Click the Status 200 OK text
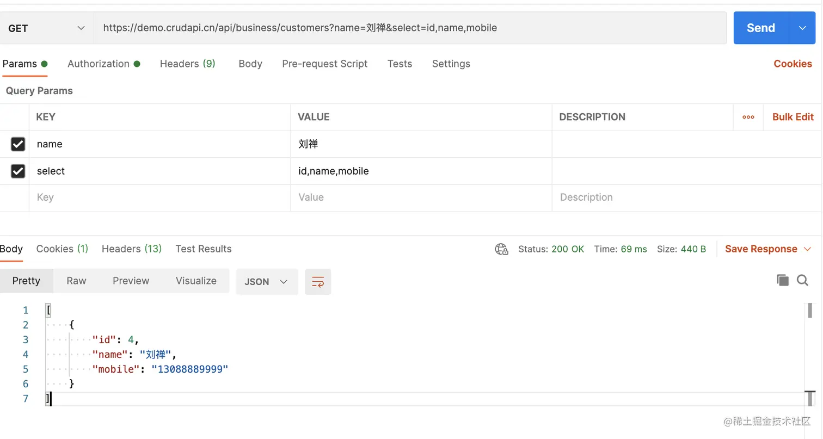Viewport: 823px width, 439px height. (x=551, y=249)
